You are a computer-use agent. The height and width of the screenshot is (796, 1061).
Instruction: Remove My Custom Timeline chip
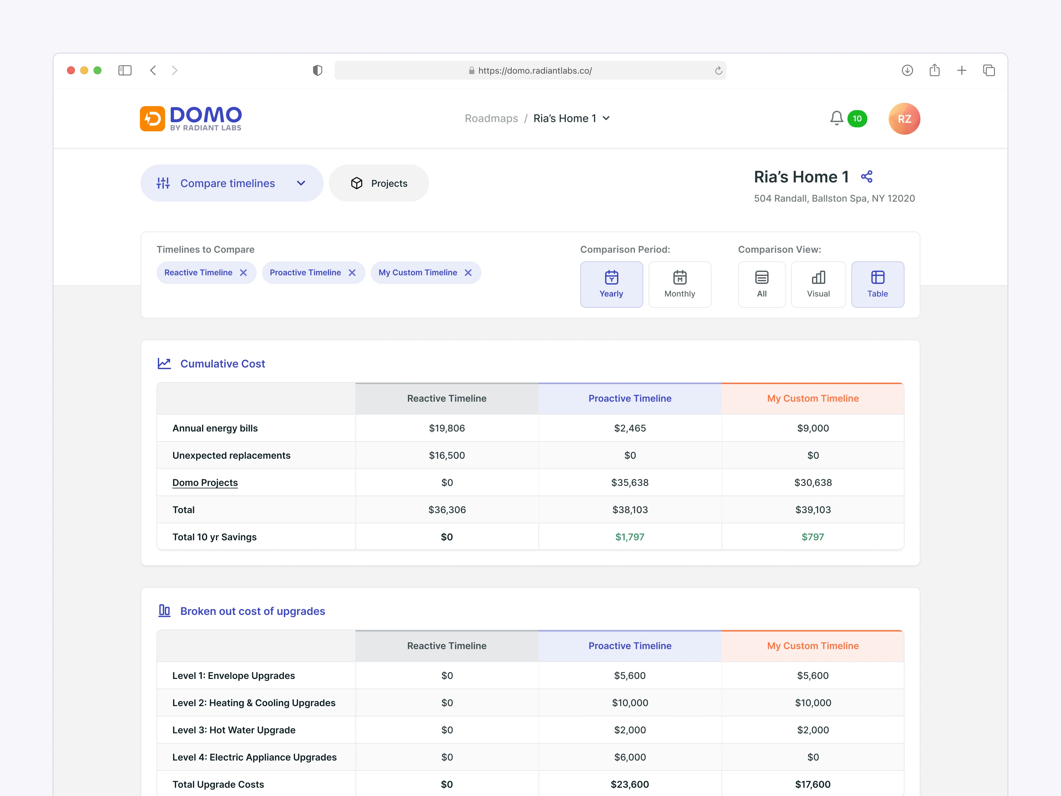tap(468, 273)
